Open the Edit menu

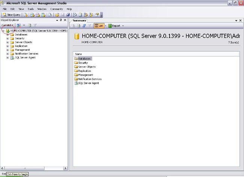(12, 9)
